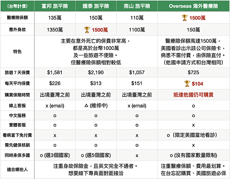
Task: Click the 線上客服 row label
Action: point(17,106)
